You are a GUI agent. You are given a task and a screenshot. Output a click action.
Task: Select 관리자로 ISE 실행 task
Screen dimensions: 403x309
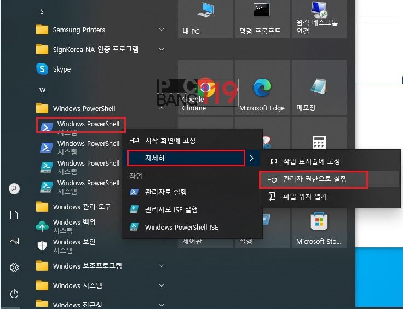click(x=171, y=209)
